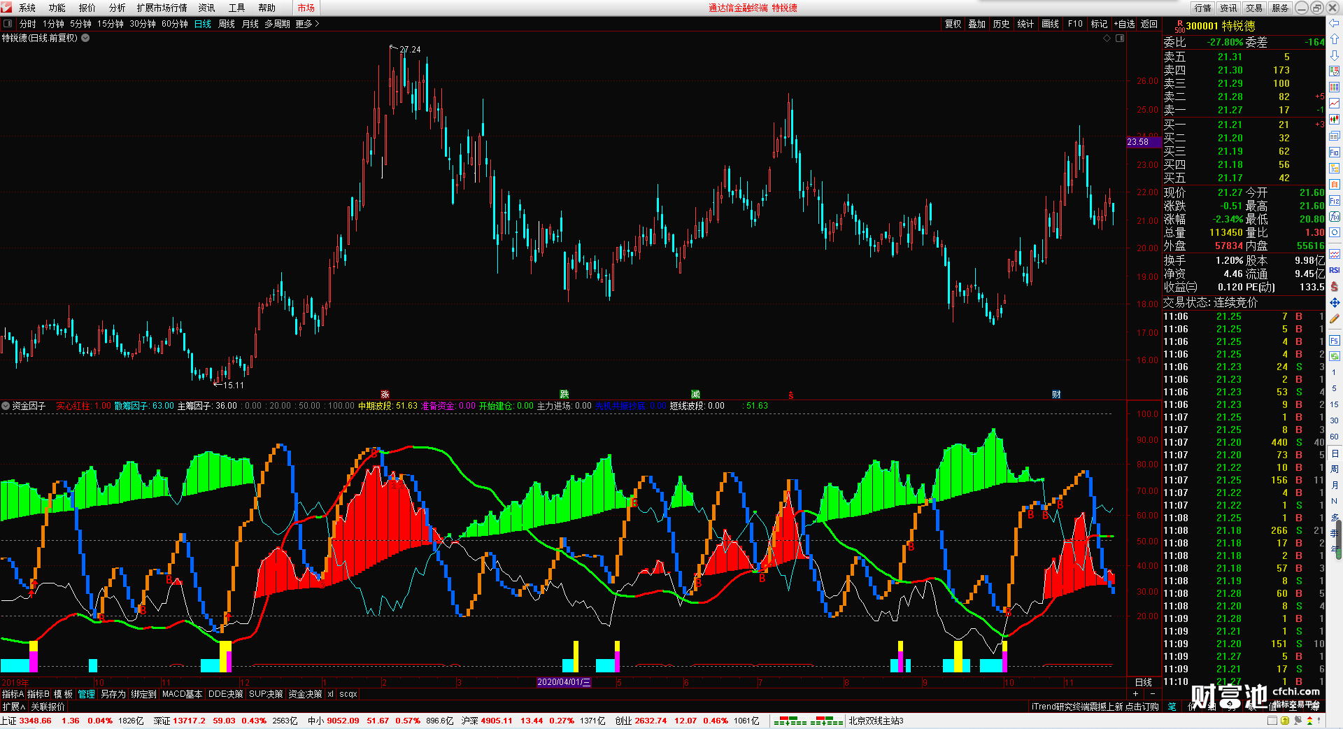This screenshot has height=729, width=1343.
Task: Click the Fiz sidebar icon
Action: (x=1335, y=201)
